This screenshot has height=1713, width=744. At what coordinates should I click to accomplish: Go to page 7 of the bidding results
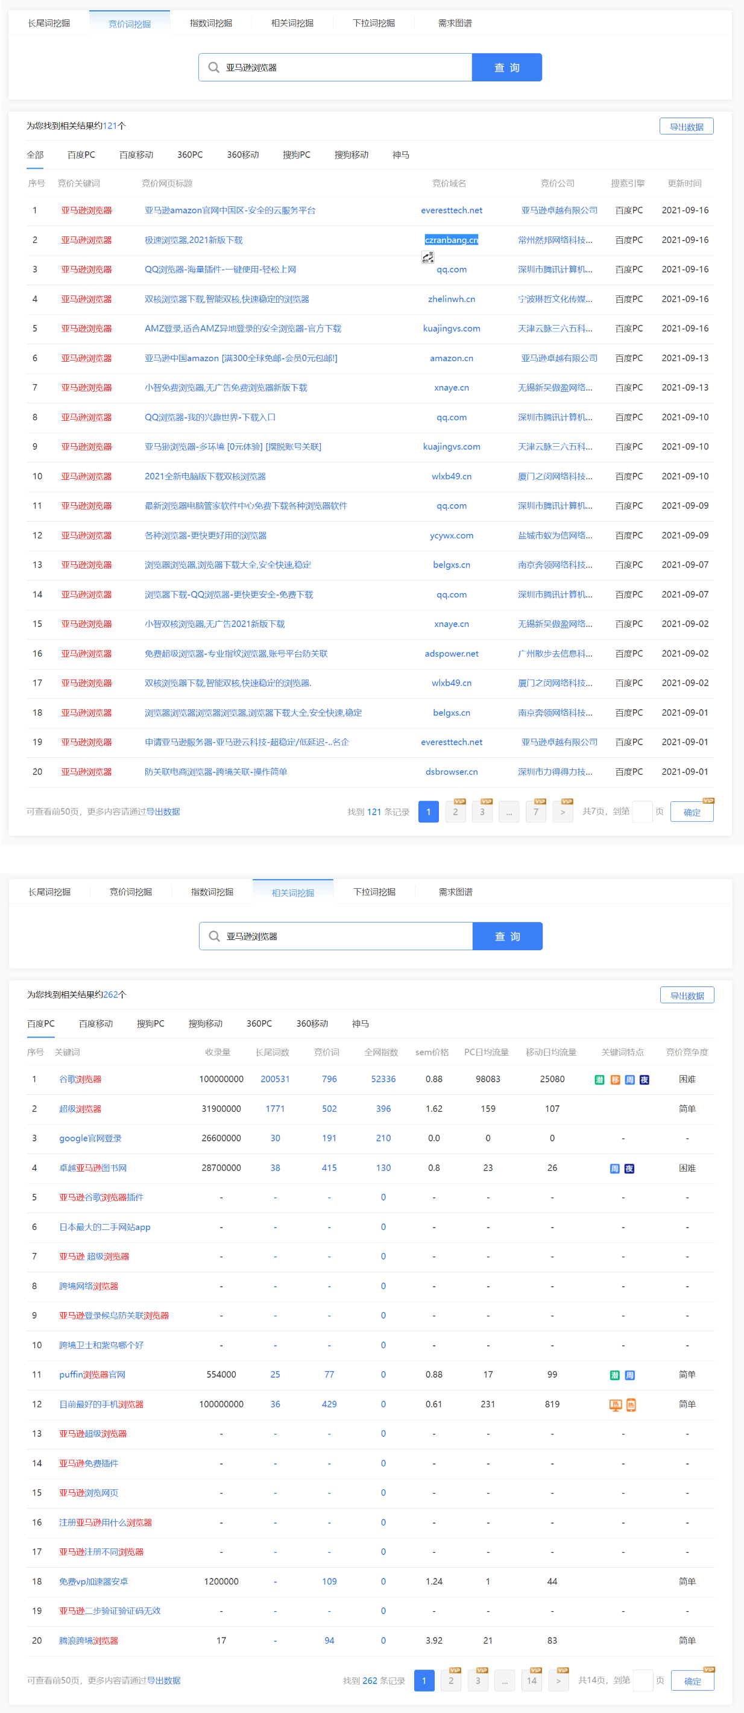(x=536, y=812)
